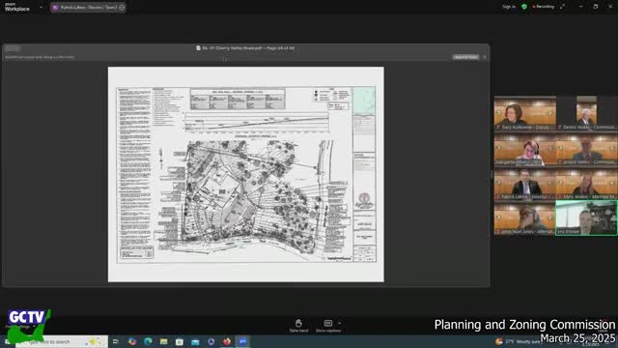
Task: Select the green-highlighted Eric video tile
Action: coord(587,217)
